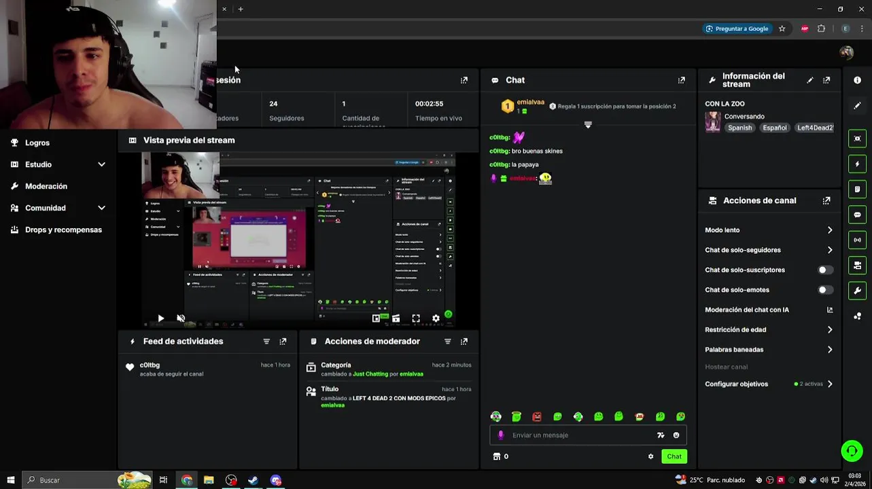
Task: Toggle the wrench stream info widget
Action: point(857,291)
